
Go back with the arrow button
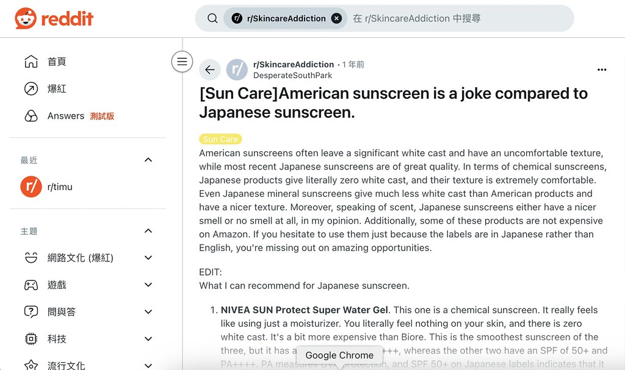pyautogui.click(x=210, y=69)
